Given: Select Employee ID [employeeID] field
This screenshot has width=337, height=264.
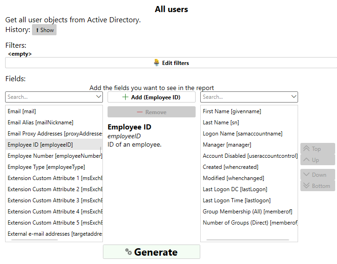Looking at the screenshot, I should tap(54, 145).
